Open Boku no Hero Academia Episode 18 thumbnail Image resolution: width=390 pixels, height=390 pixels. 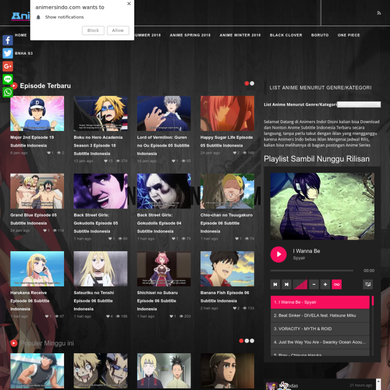100,114
